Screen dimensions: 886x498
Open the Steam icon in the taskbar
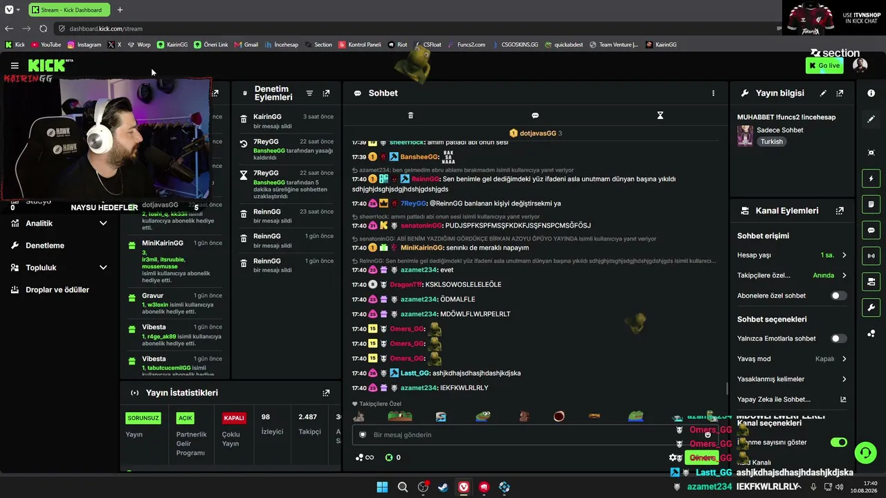point(443,487)
